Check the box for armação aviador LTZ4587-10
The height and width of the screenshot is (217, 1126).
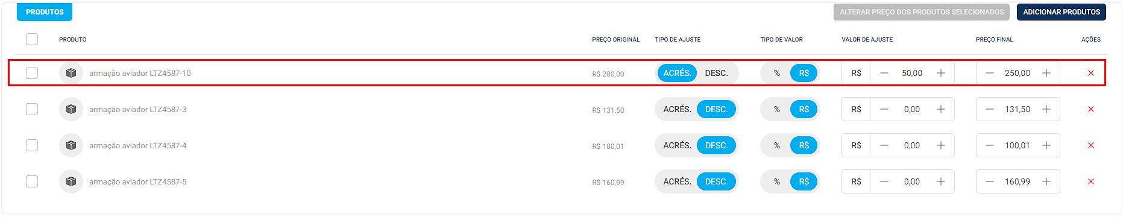tap(32, 73)
